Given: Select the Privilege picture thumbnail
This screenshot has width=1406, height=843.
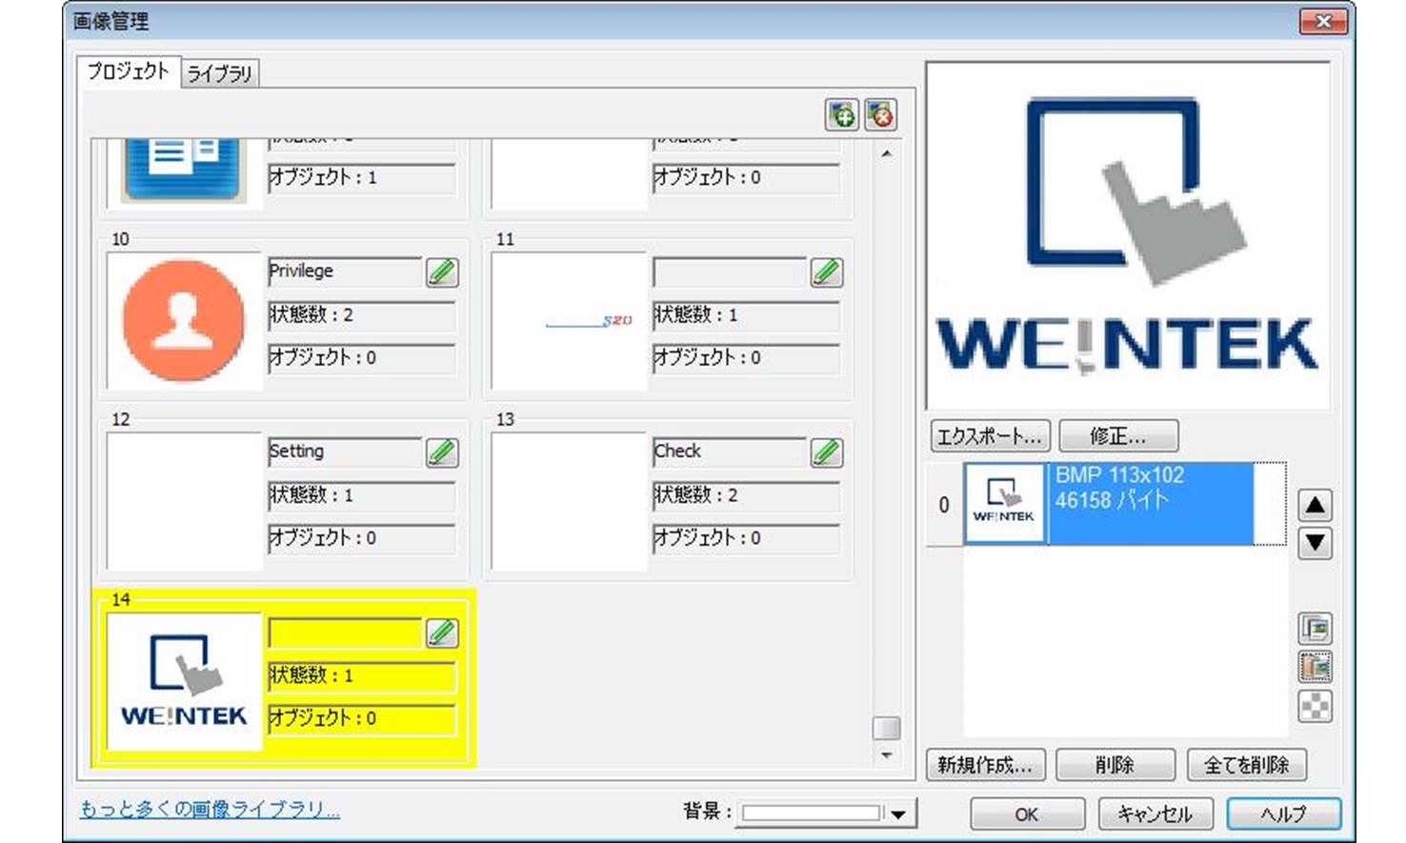Looking at the screenshot, I should coord(184,320).
